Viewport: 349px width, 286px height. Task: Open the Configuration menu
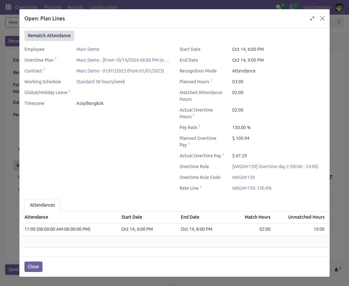click(103, 7)
